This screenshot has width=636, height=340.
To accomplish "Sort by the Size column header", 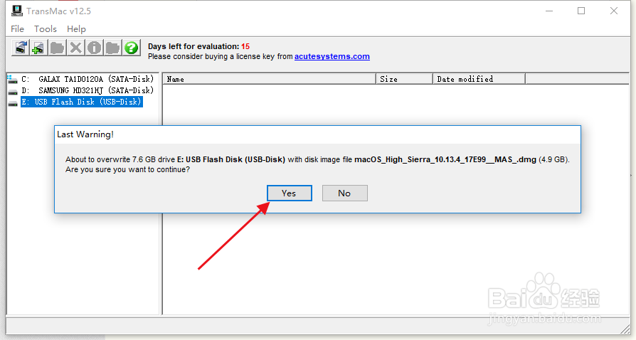I will point(404,79).
